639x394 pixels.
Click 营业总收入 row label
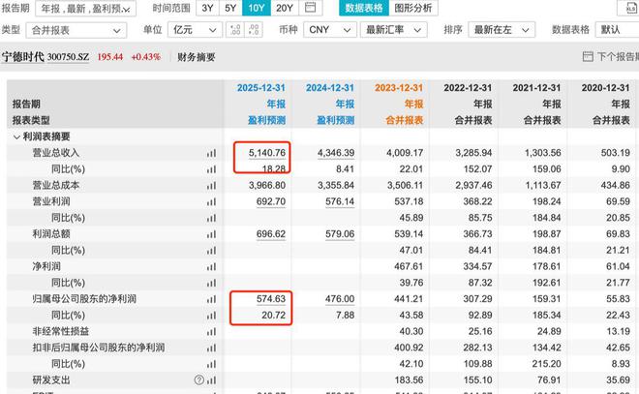(x=56, y=153)
